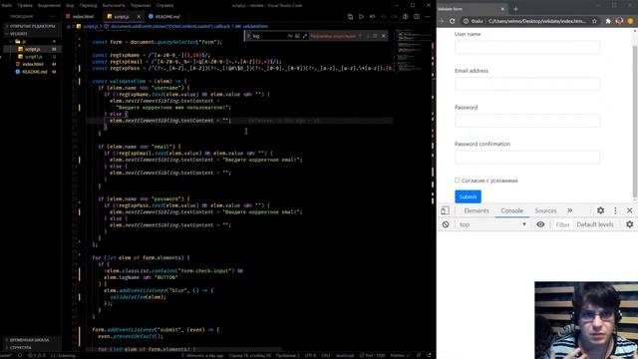The image size is (638, 359).
Task: Switch to the DevTools Elements tab
Action: (x=477, y=210)
